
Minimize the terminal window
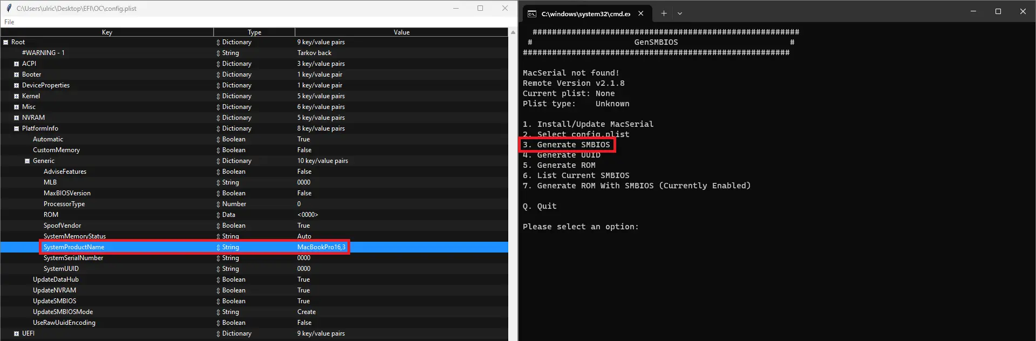click(x=973, y=11)
